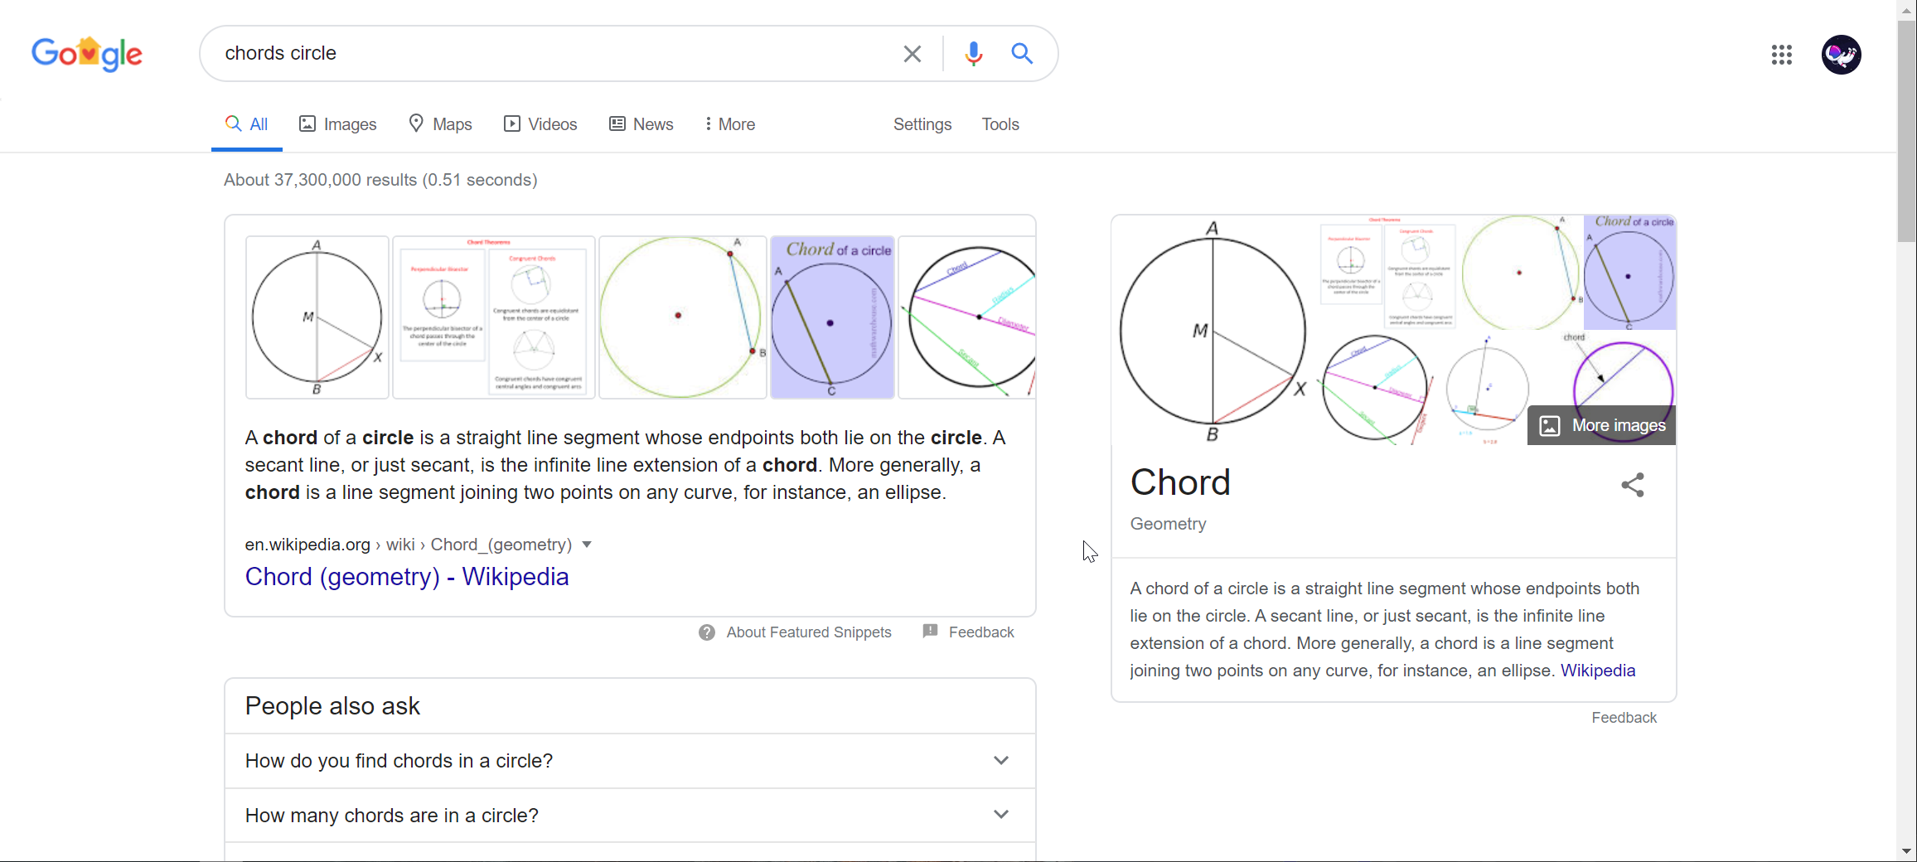Open the Chord (geometry) - Wikipedia result
Image resolution: width=1917 pixels, height=862 pixels.
pos(406,577)
